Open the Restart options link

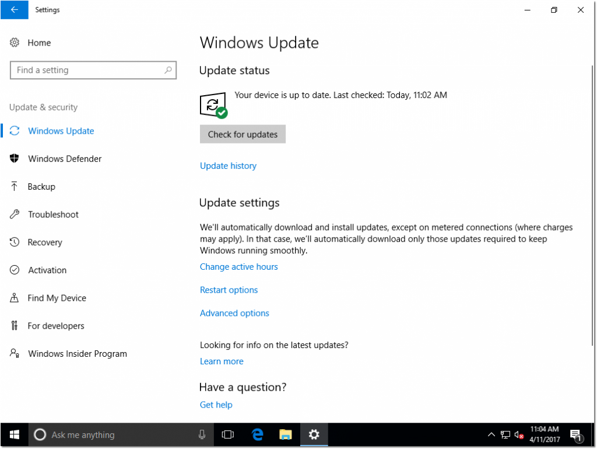coord(229,290)
